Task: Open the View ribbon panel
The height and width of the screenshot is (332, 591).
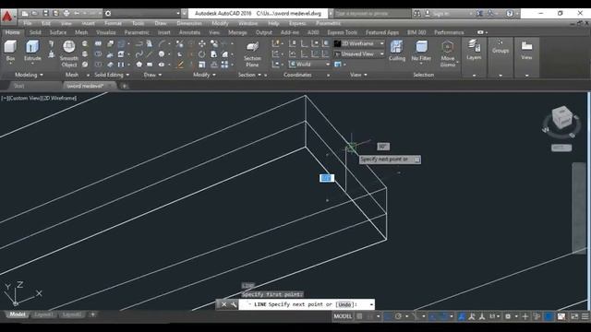Action: point(526,50)
